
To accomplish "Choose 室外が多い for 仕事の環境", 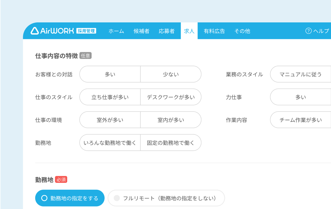I will click(x=110, y=120).
